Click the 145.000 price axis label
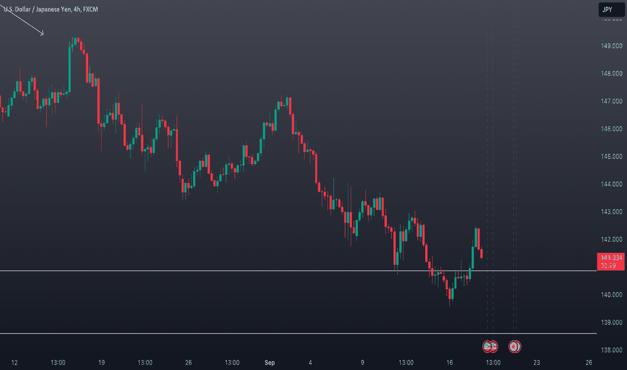 click(x=612, y=156)
